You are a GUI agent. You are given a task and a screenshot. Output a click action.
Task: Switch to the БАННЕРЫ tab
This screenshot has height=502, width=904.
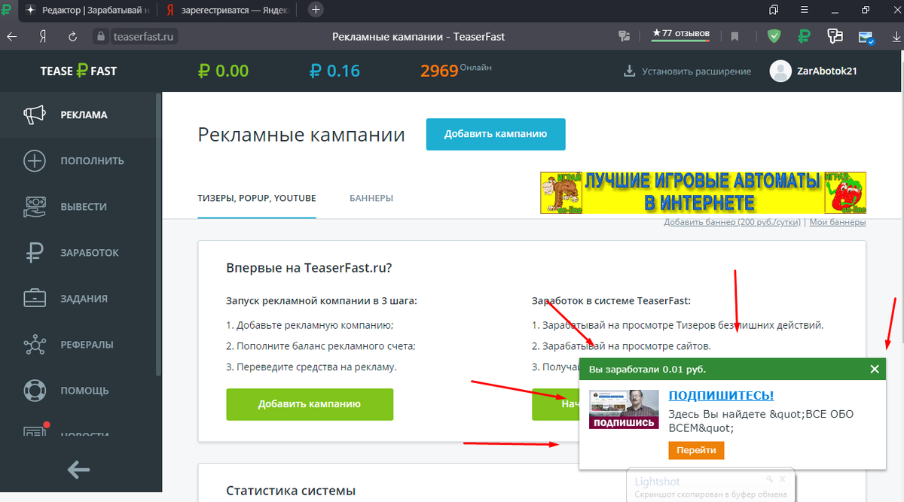(371, 198)
